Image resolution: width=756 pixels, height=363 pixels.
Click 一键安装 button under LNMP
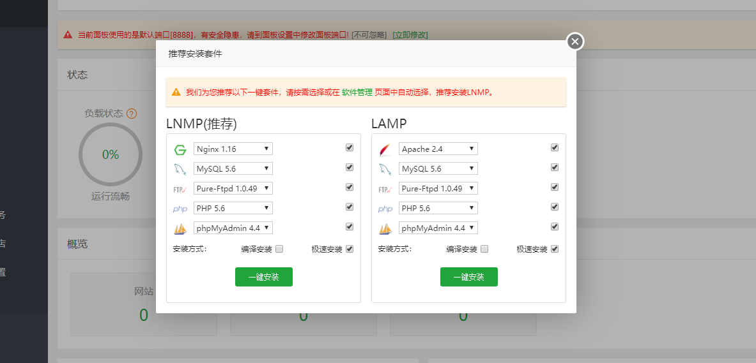263,277
